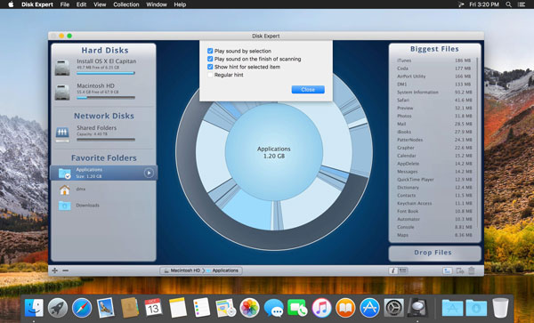This screenshot has height=323, width=534.
Task: Open the Window menu
Action: (157, 4)
